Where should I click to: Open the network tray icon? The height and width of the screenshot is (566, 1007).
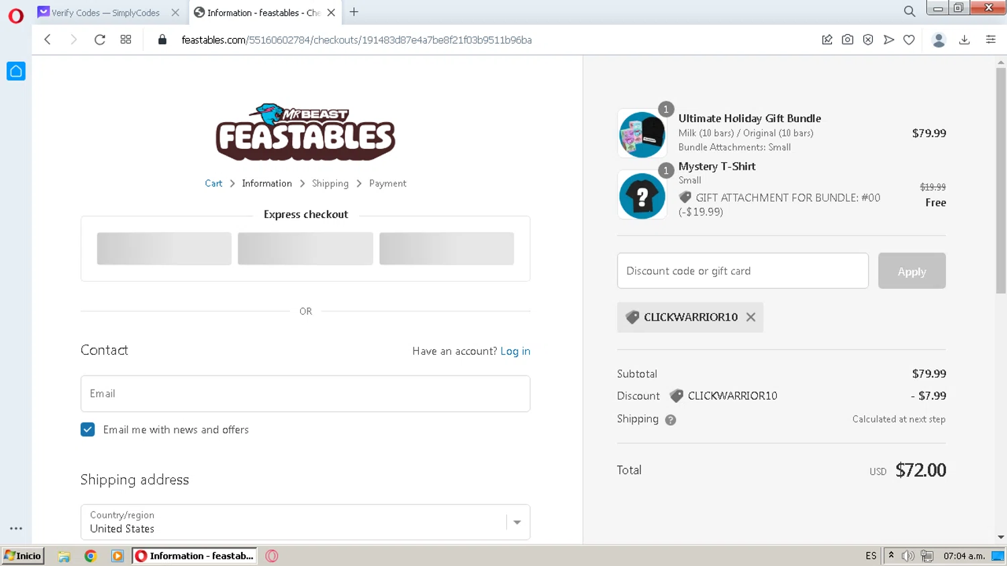[x=927, y=556]
